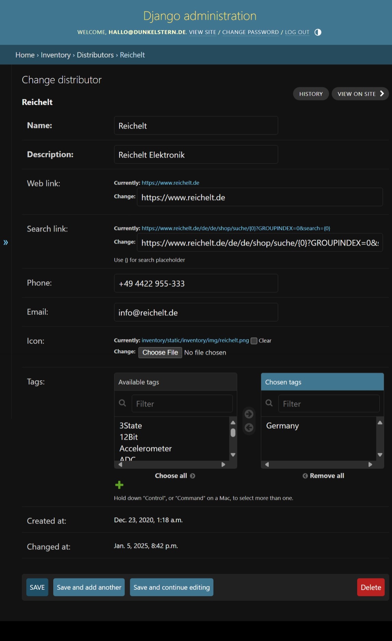This screenshot has height=641, width=392.
Task: Click Available tags scroll right arrow
Action: (223, 465)
